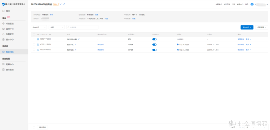Click edit icon next to 蒲公英路由器
The image size is (270, 130).
pos(79,39)
